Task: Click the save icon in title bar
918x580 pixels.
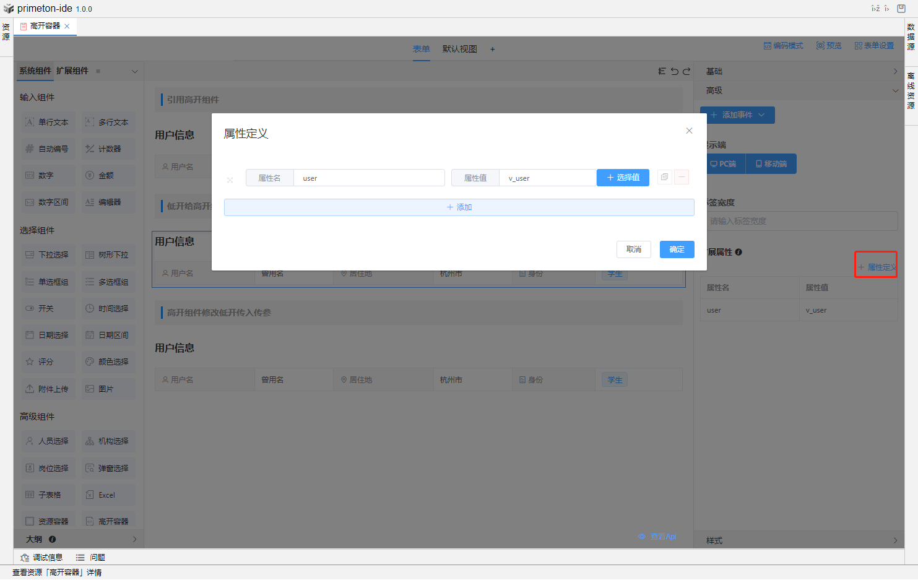Action: 901,9
